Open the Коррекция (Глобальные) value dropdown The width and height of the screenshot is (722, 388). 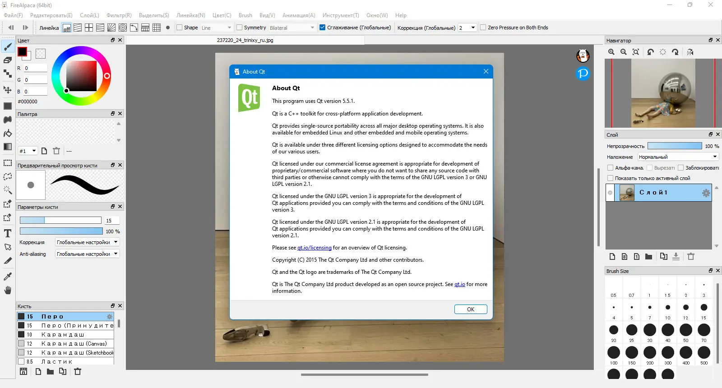click(x=467, y=28)
